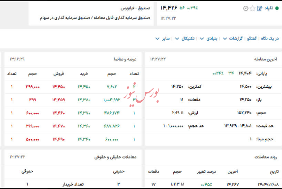Click the حد قیمت range ۱۳,۹۳۹ - ۱۴,۸۰۱
The image size is (282, 189).
[x=238, y=126]
